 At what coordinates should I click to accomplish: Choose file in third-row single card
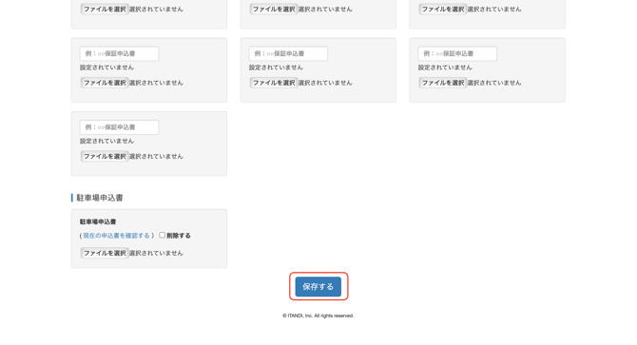[105, 156]
